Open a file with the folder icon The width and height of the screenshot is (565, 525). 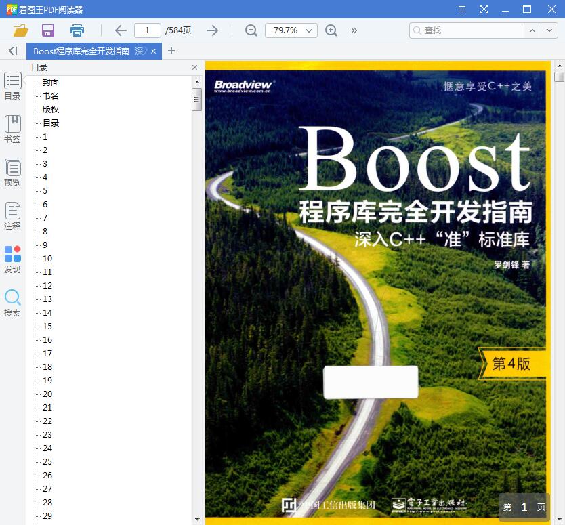21,30
